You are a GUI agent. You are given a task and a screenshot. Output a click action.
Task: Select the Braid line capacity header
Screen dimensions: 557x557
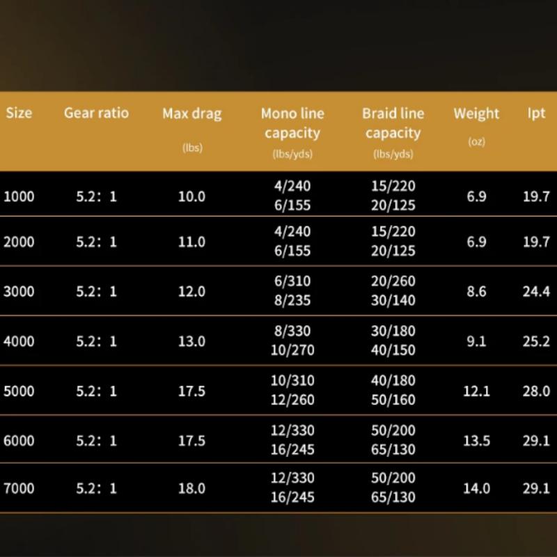tap(393, 123)
